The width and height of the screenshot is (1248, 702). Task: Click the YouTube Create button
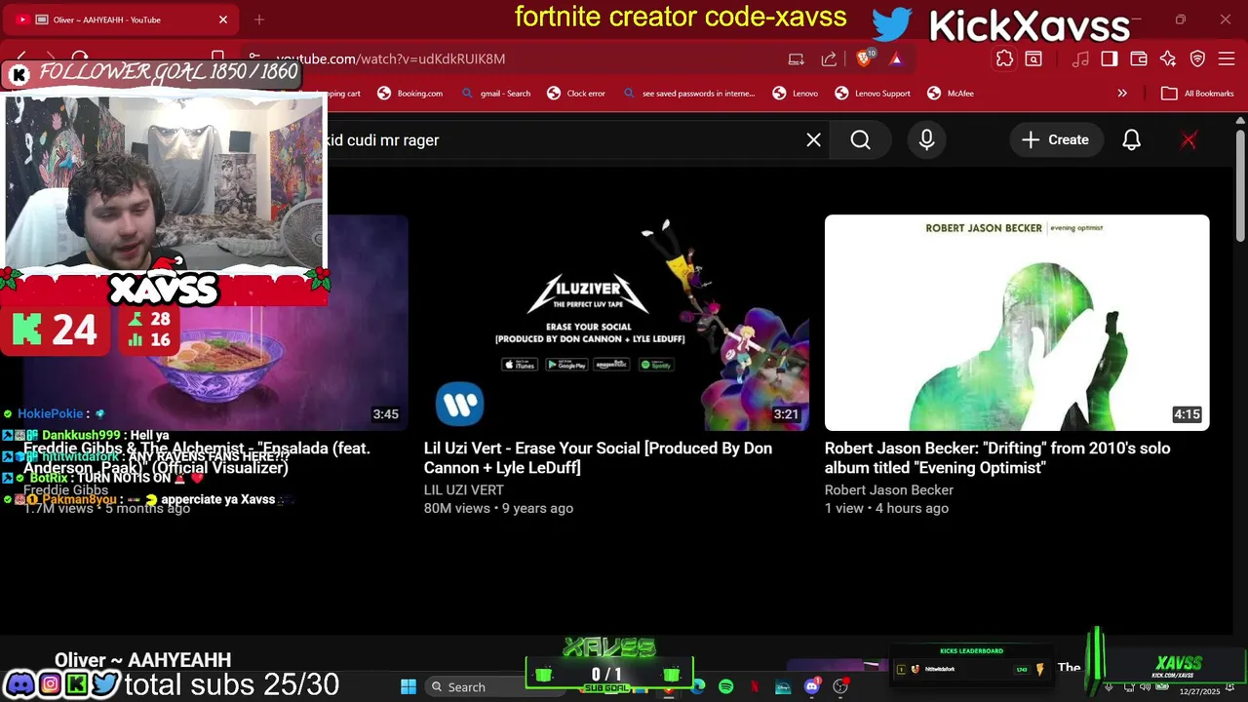tap(1055, 139)
